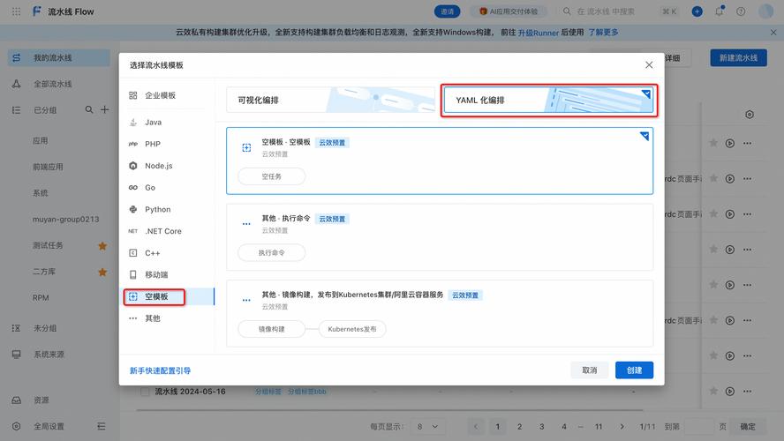Viewport: 784px width, 441px height.
Task: Collapse sidebar via 全局设置 menu icon
Action: pos(102,426)
